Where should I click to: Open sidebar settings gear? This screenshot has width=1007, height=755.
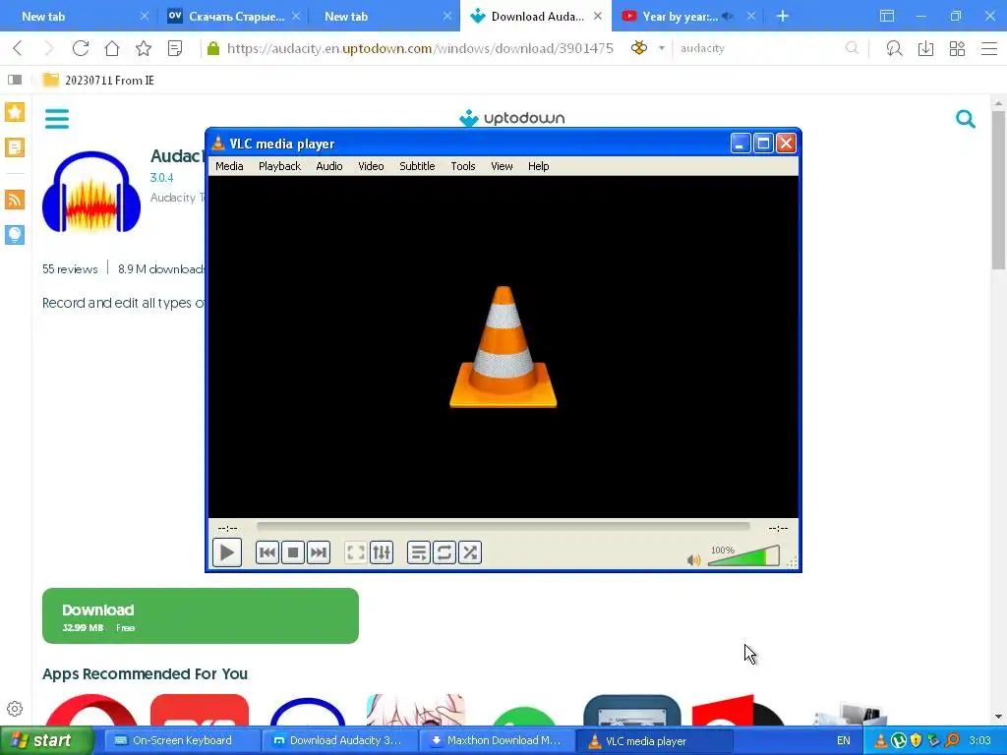click(x=15, y=709)
